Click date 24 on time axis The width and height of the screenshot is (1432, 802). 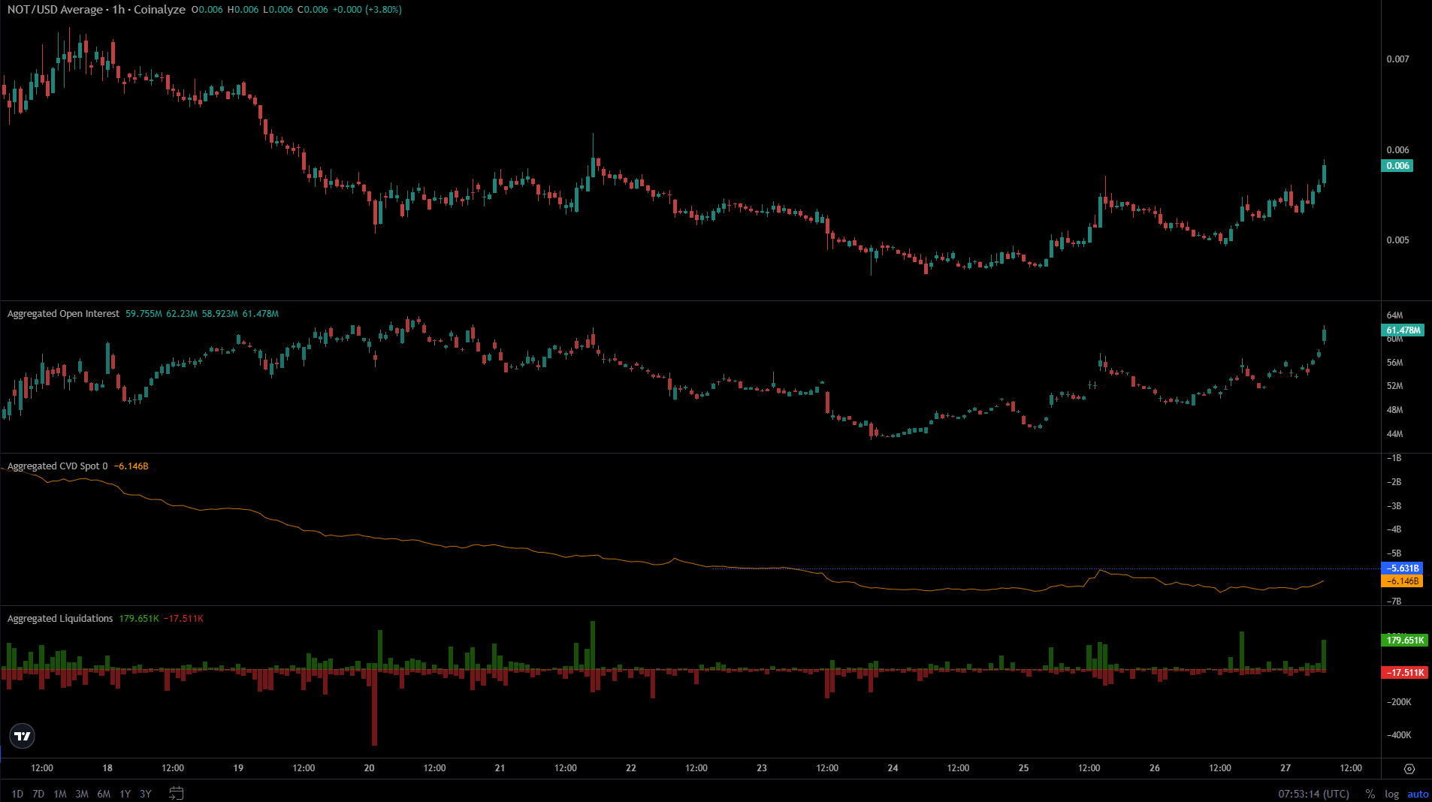pyautogui.click(x=893, y=768)
